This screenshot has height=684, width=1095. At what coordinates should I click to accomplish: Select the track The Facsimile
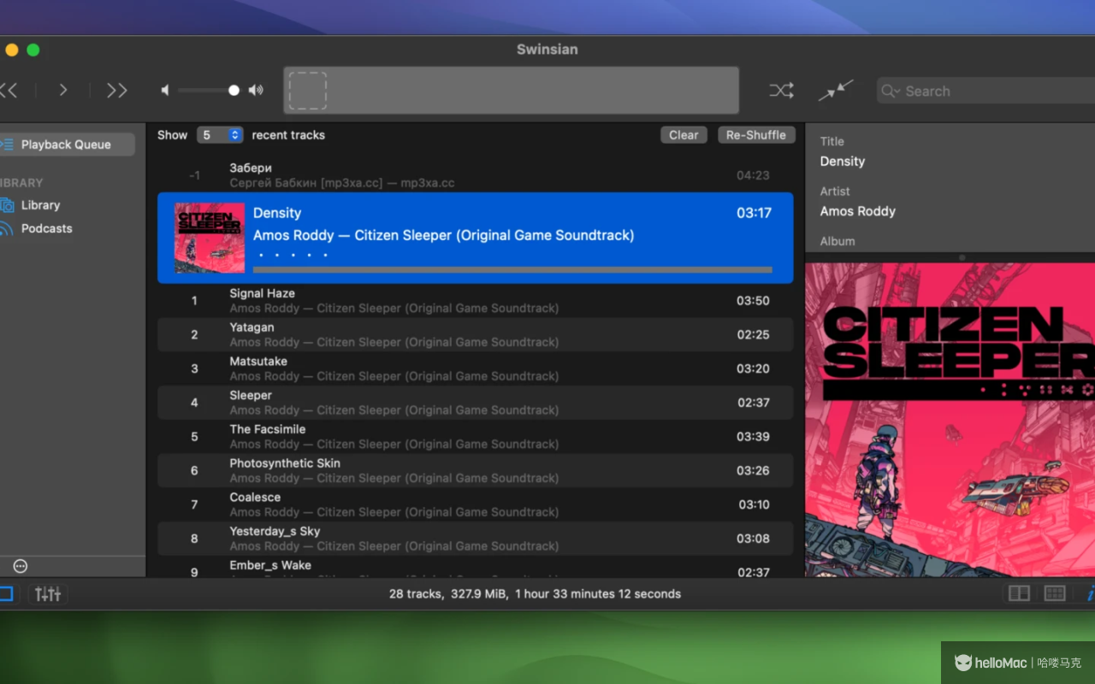tap(476, 436)
